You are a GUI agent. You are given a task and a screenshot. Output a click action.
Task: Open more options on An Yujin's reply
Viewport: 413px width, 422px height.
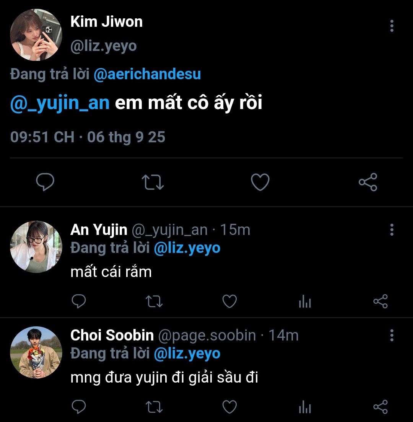click(x=392, y=230)
